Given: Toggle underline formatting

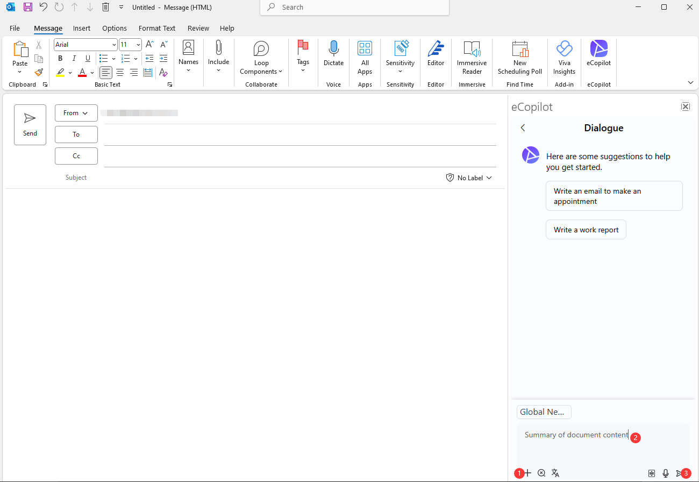Looking at the screenshot, I should tap(88, 59).
